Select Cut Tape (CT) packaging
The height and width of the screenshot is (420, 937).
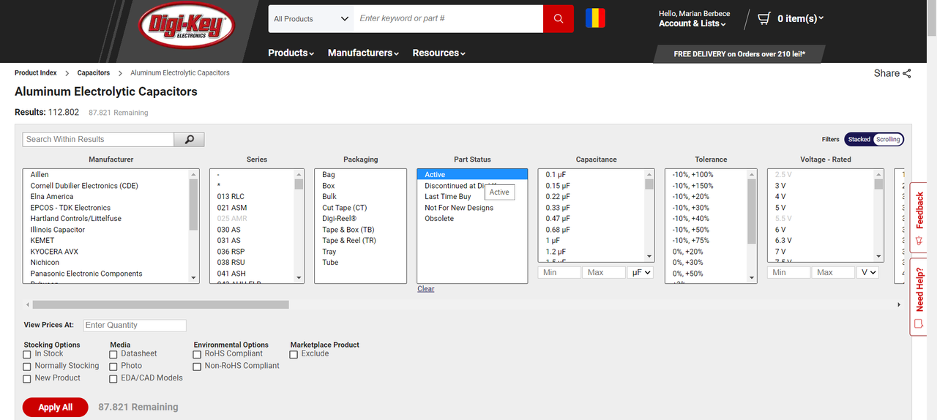pyautogui.click(x=360, y=207)
